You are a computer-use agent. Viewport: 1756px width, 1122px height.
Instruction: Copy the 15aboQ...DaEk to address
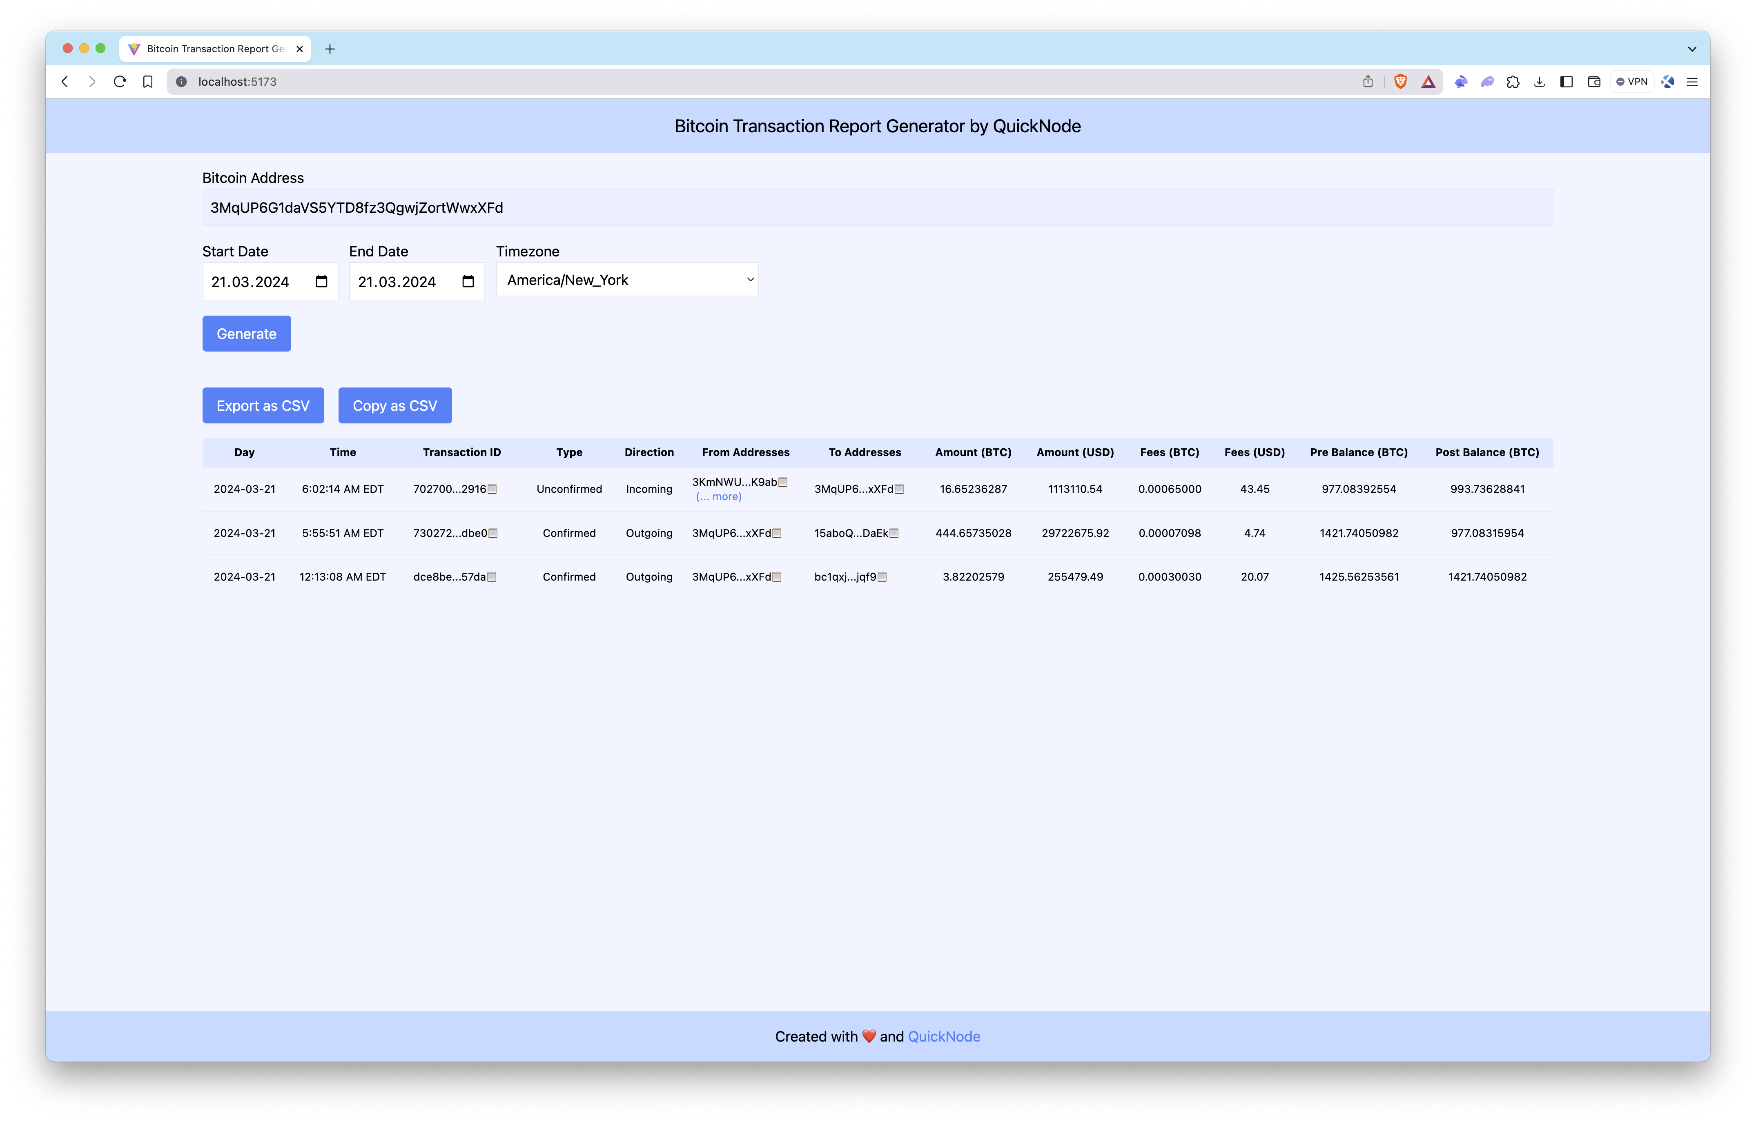(894, 533)
